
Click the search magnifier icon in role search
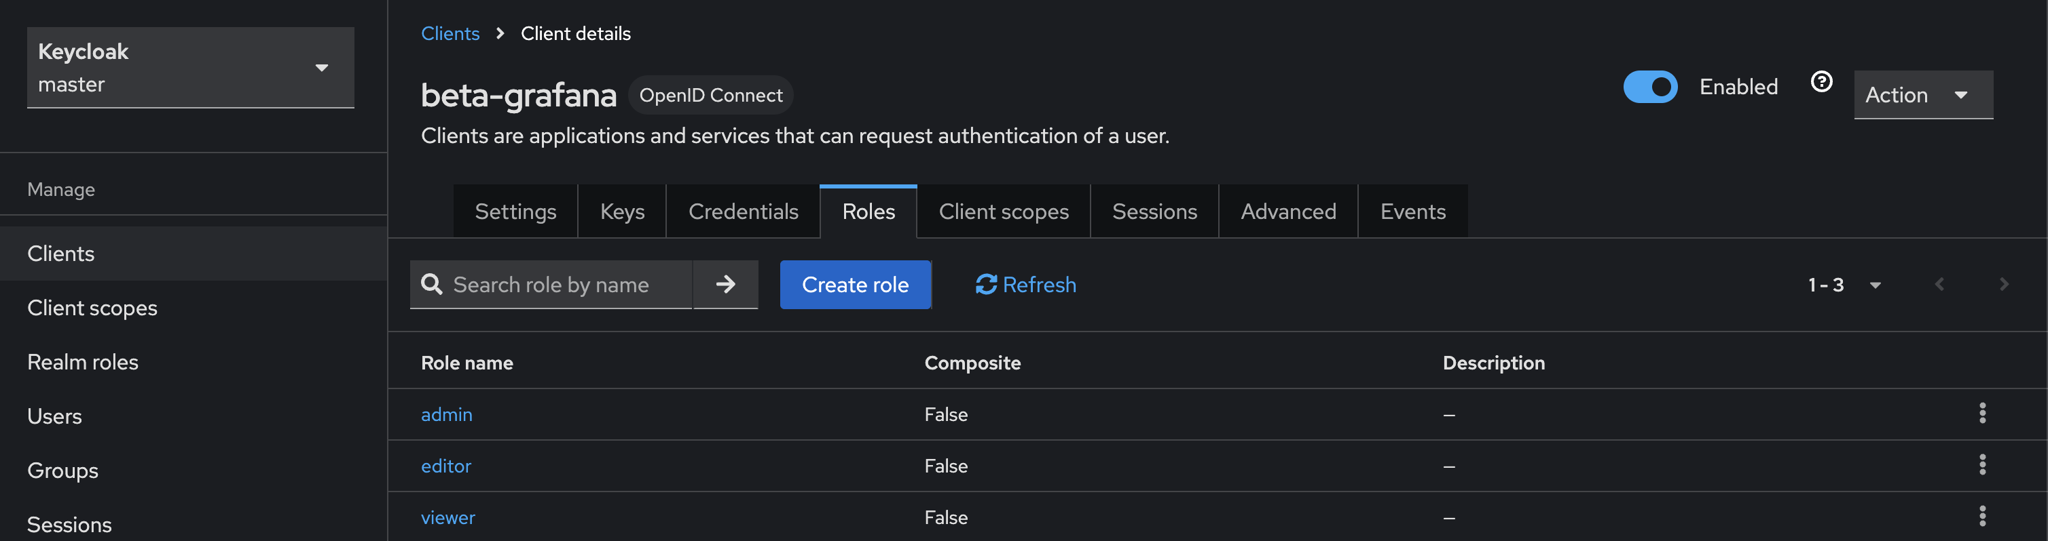tap(432, 284)
